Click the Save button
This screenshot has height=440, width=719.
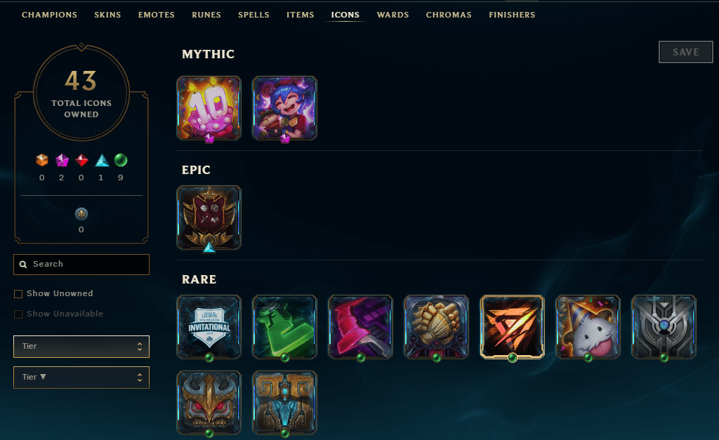pyautogui.click(x=686, y=52)
